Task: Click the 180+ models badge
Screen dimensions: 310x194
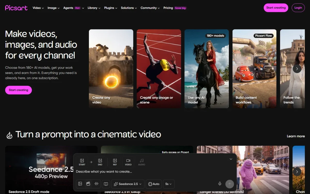Action: click(215, 36)
